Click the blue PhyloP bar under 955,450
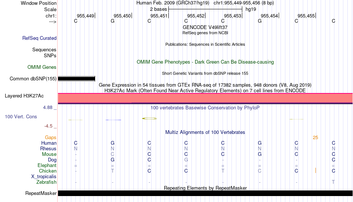Viewport: 353px width, 202px height. point(113,120)
